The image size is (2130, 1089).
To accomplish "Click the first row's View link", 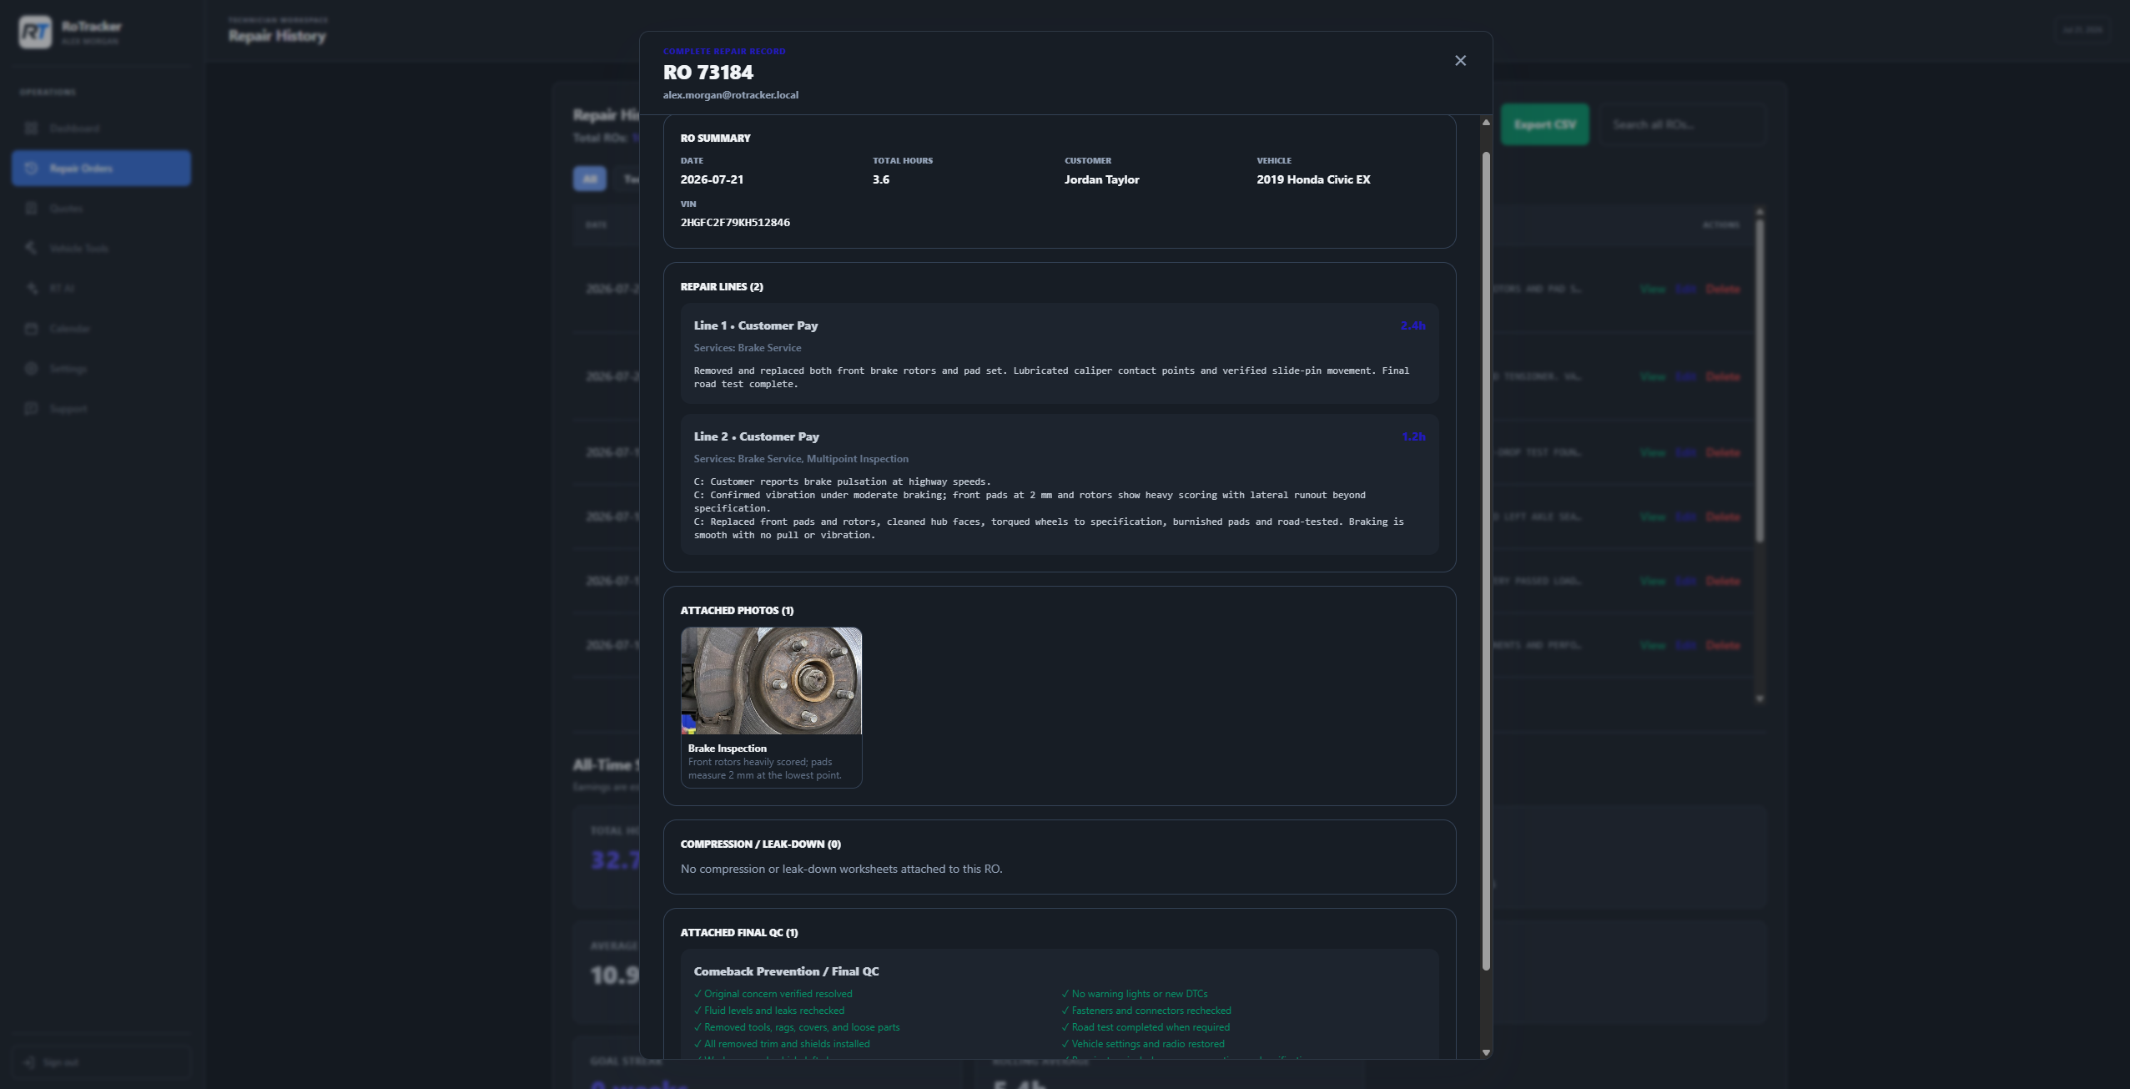I will click(1652, 289).
